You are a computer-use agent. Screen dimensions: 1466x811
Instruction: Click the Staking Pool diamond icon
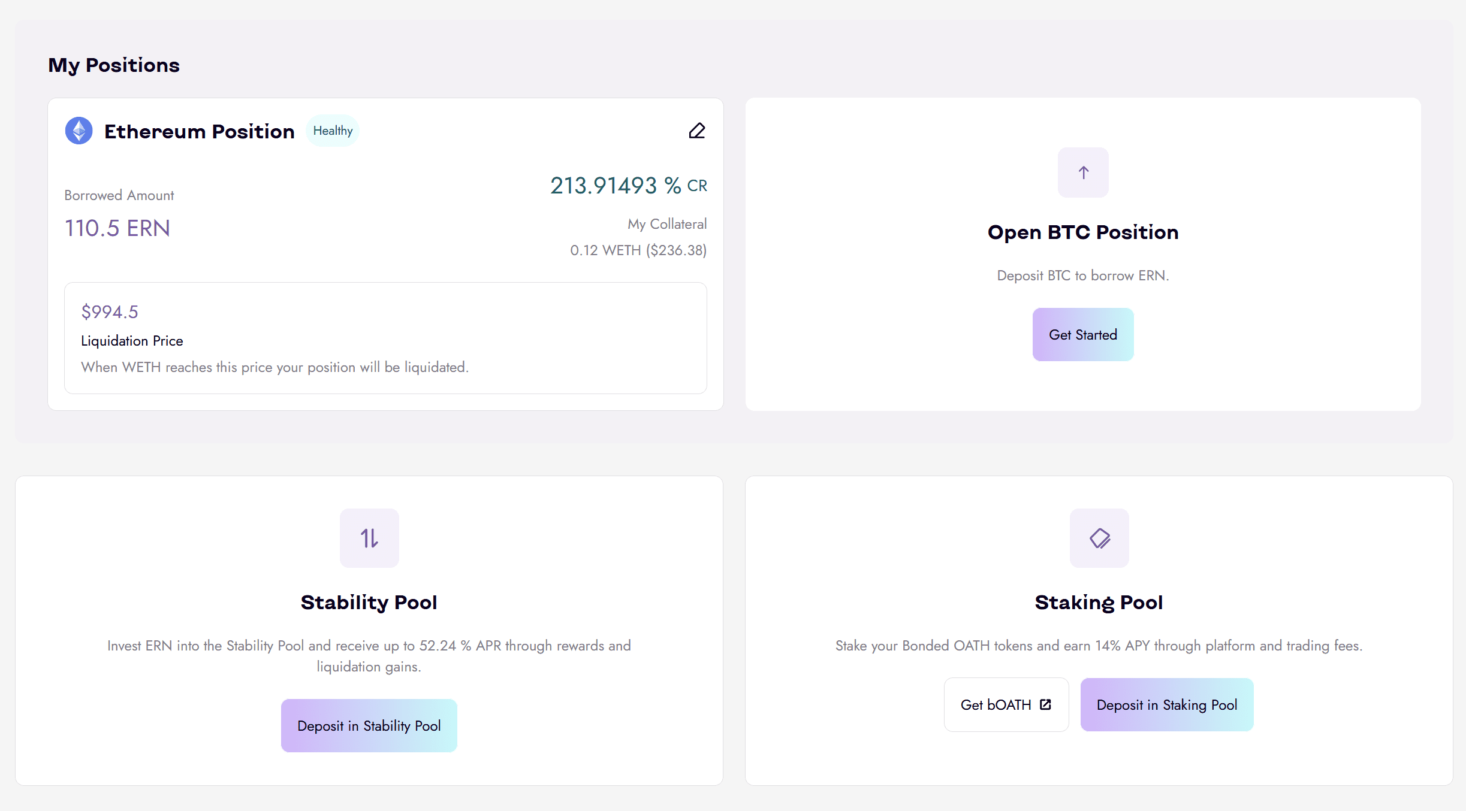[1099, 538]
